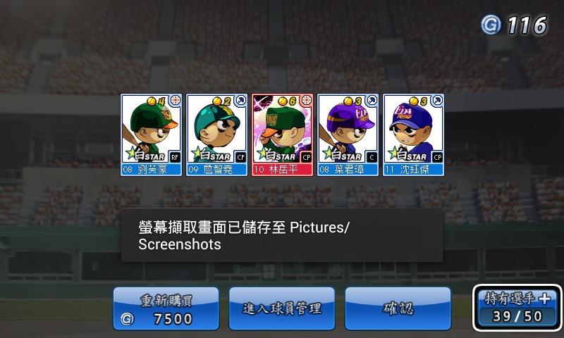
Task: Click CF position badge on 詹智堯 card
Action: click(x=240, y=157)
